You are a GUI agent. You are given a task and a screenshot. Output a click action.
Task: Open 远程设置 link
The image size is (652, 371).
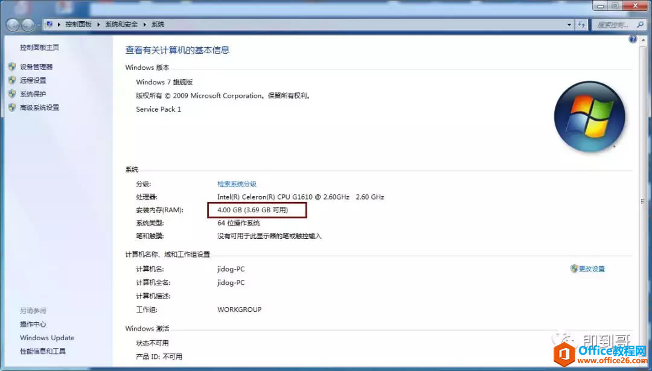click(33, 80)
